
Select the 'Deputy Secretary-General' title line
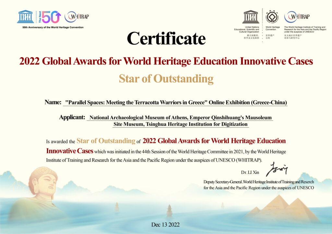tap(259, 182)
